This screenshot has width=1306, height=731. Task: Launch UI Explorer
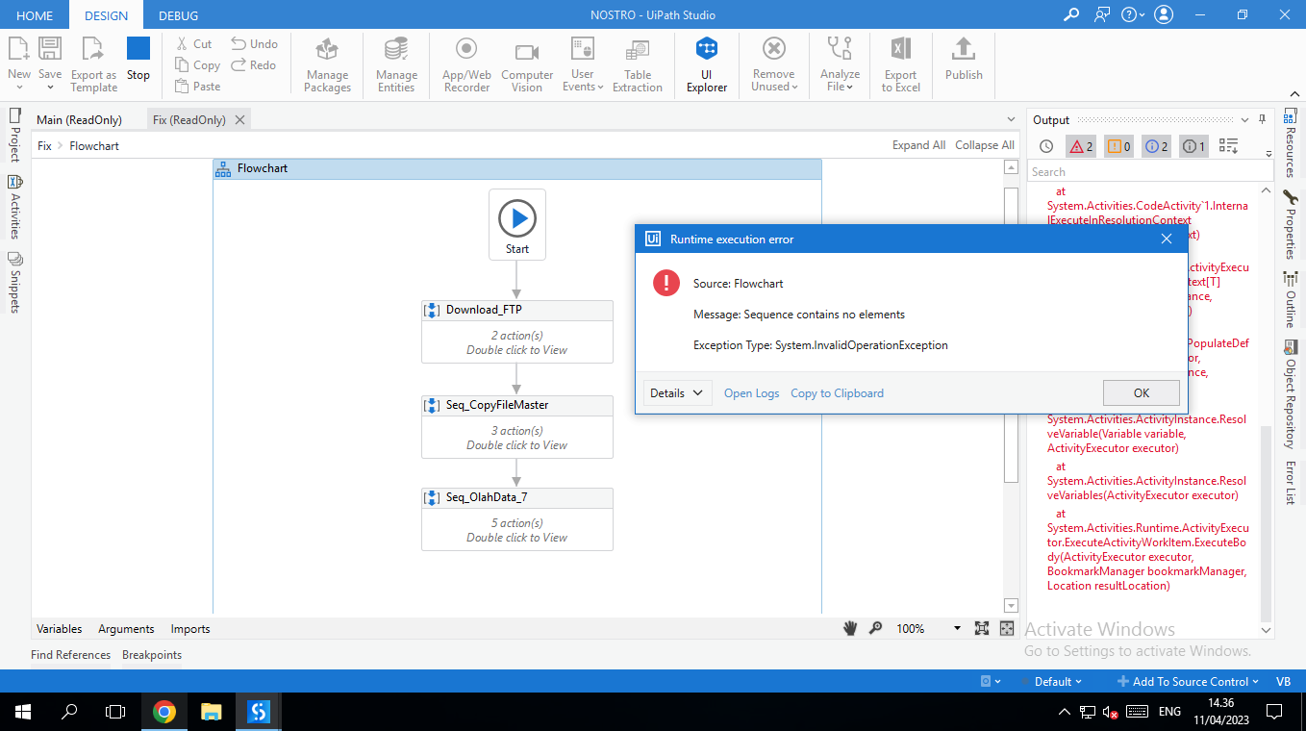click(x=707, y=64)
